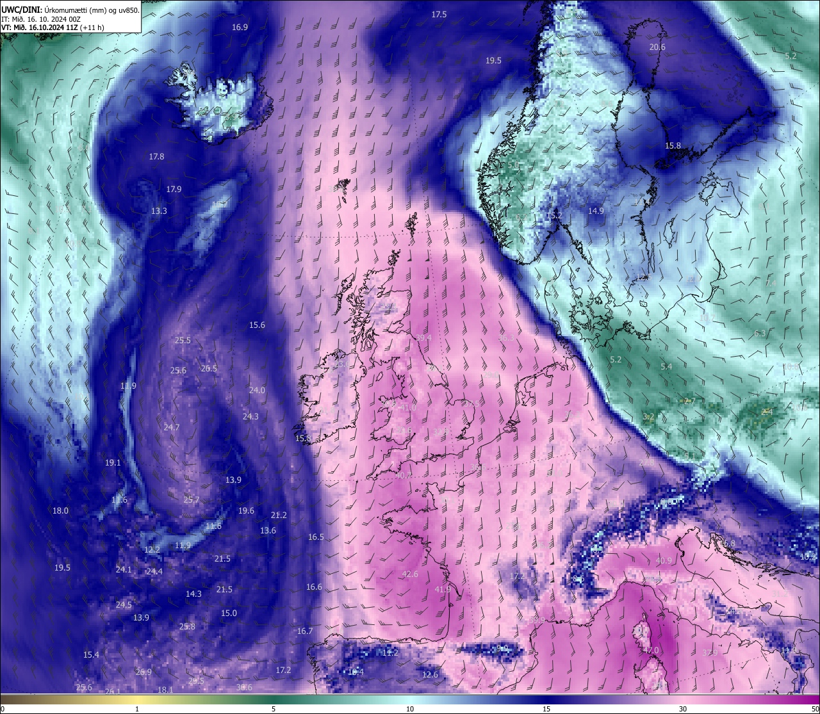The image size is (820, 714).
Task: Click the 15 tick label on the color scale
Action: (546, 709)
